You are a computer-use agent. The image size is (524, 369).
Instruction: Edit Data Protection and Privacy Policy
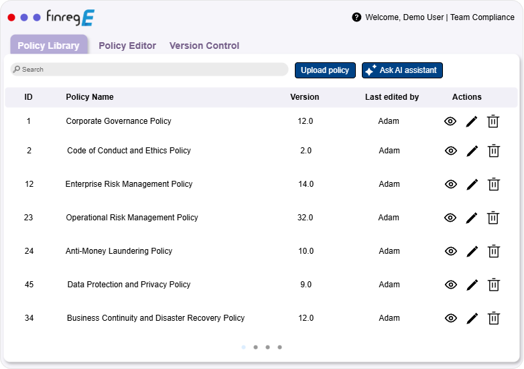pyautogui.click(x=472, y=285)
